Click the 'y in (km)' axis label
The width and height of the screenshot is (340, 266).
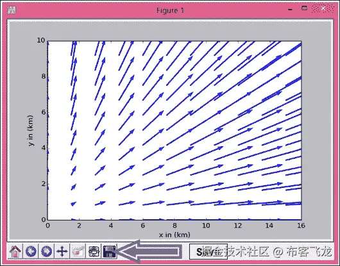coord(31,131)
